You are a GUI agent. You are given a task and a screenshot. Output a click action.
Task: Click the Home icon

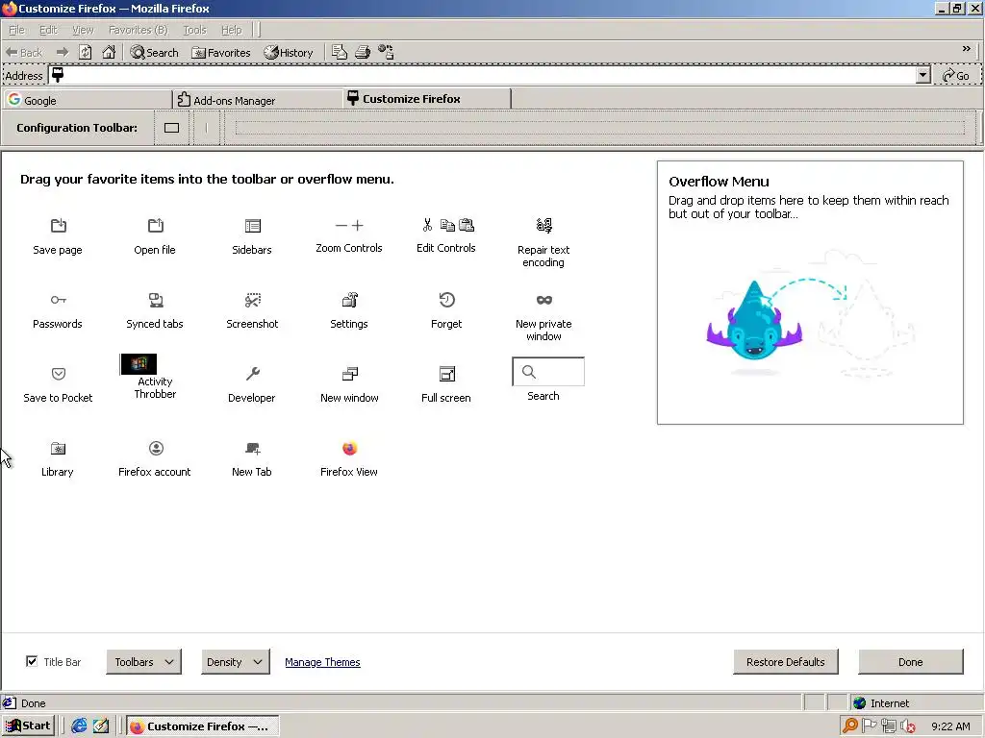109,52
